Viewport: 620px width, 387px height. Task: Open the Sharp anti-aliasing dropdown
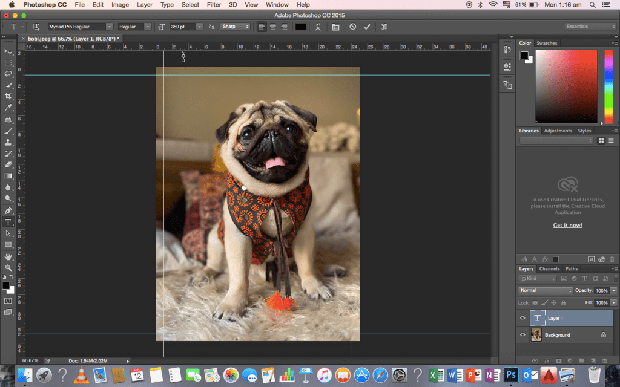[235, 27]
